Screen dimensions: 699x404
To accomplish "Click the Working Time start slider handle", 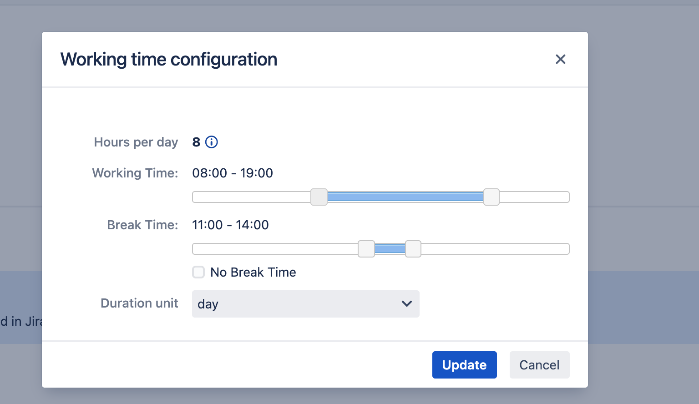I will [319, 197].
